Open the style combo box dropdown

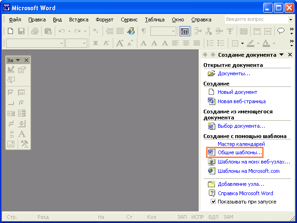[61, 43]
